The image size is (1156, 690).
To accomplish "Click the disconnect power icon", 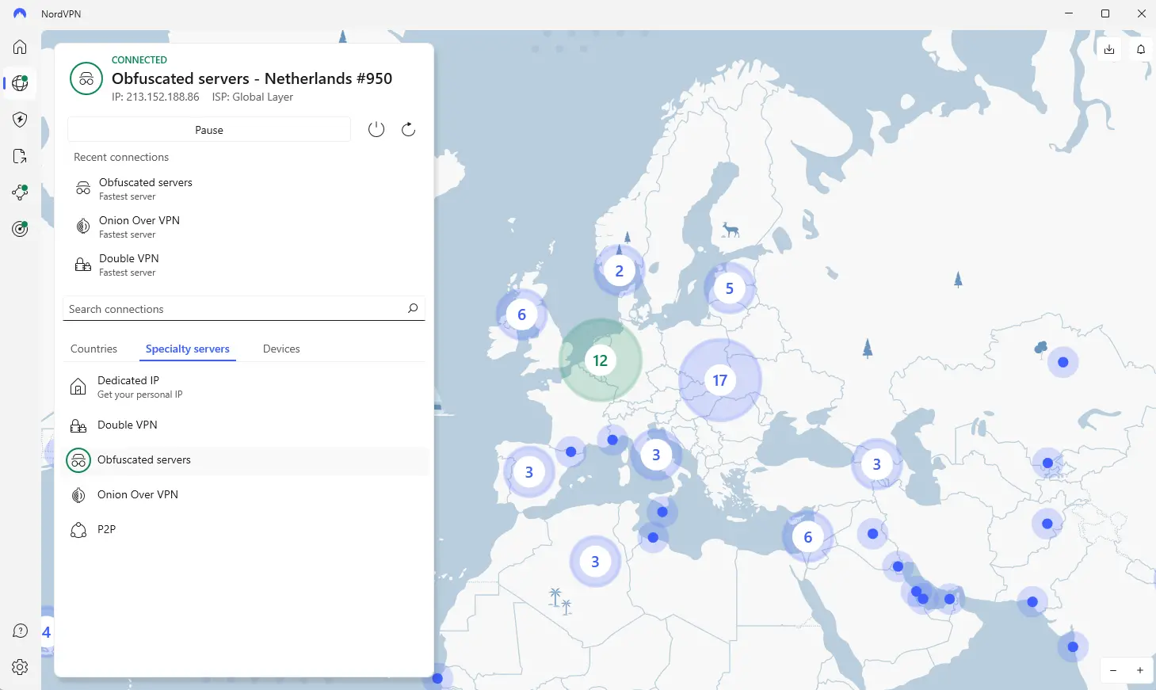I will tap(376, 128).
